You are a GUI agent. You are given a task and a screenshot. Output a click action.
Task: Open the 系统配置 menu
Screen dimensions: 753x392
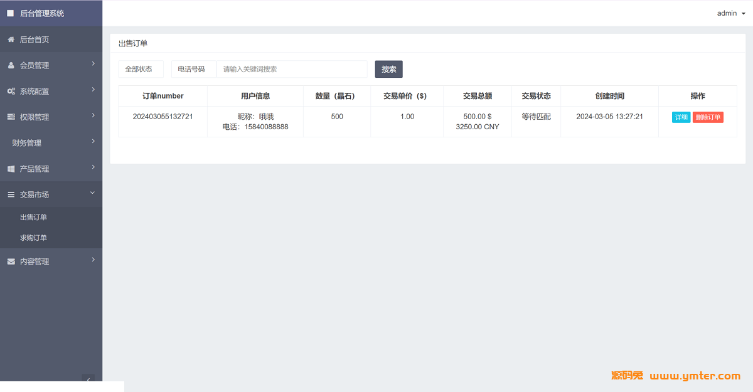(x=51, y=91)
